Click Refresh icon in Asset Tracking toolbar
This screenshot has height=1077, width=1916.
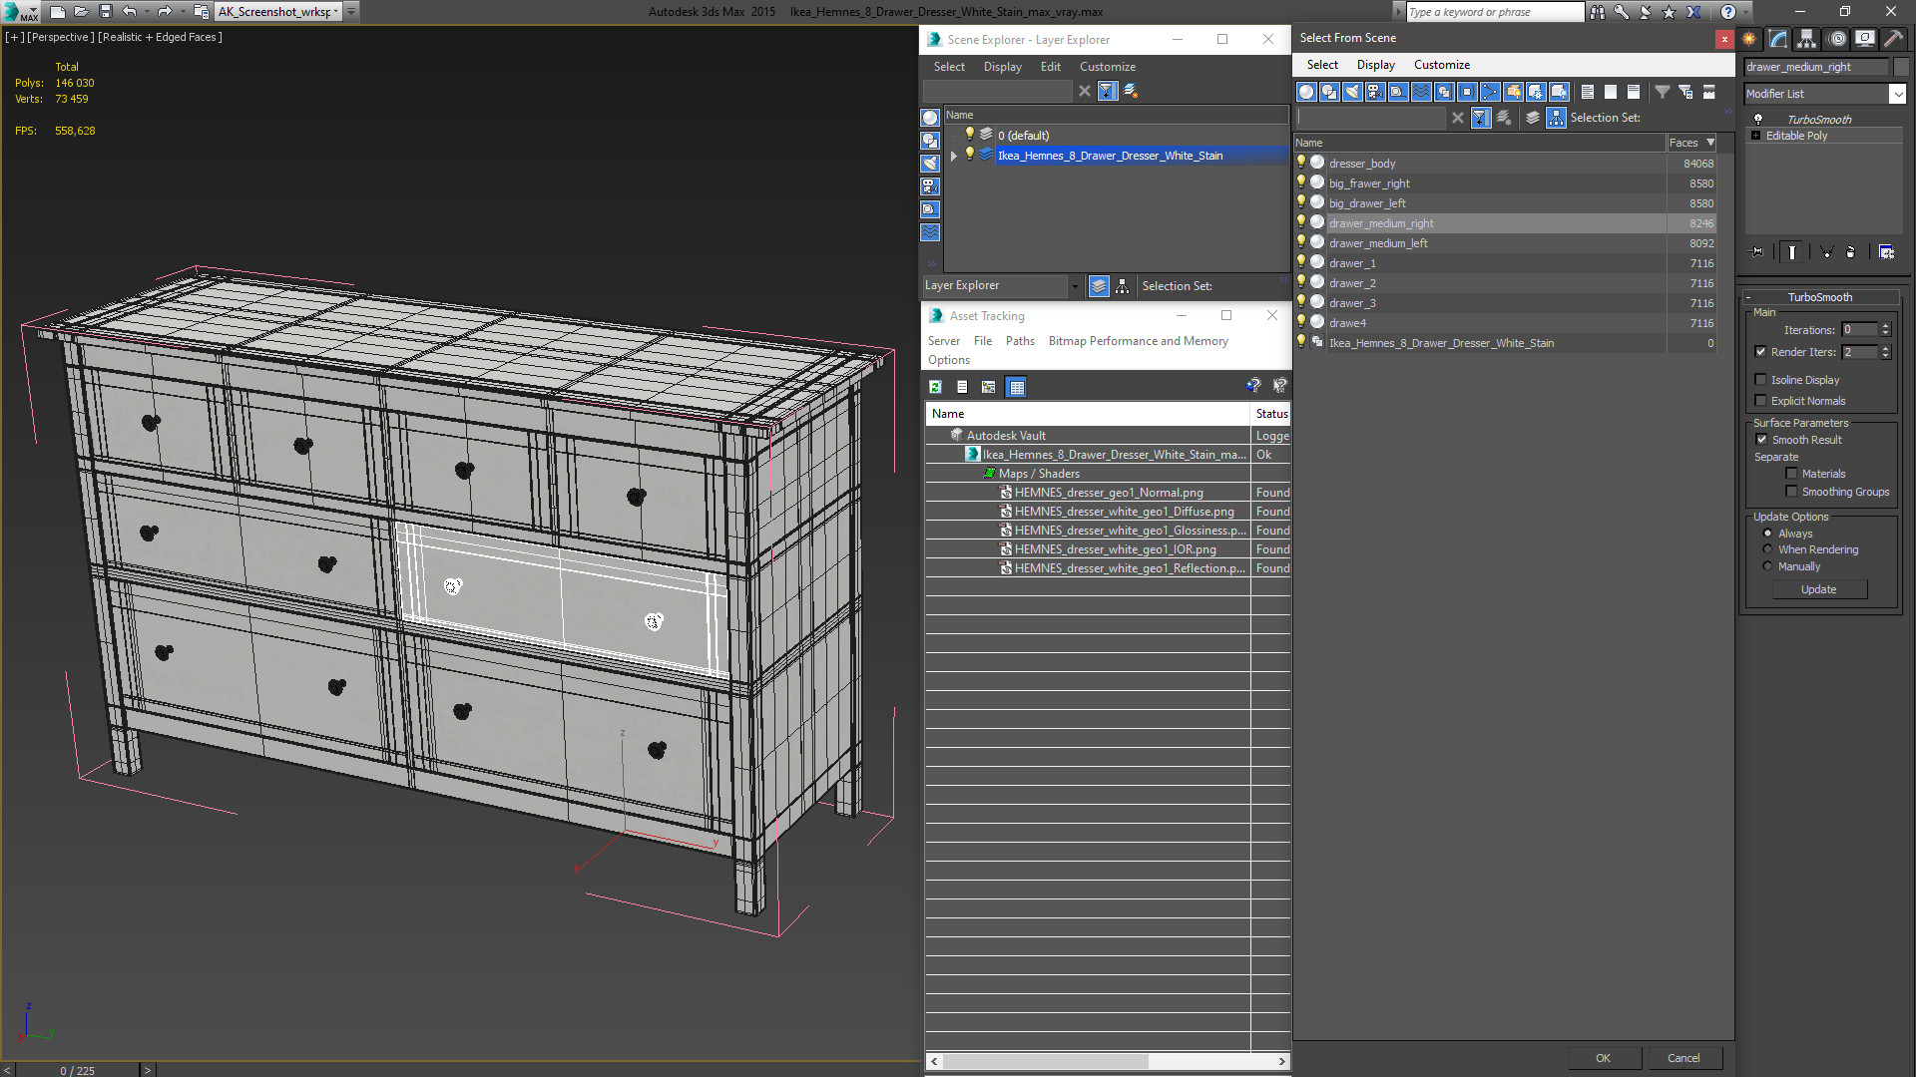(935, 387)
